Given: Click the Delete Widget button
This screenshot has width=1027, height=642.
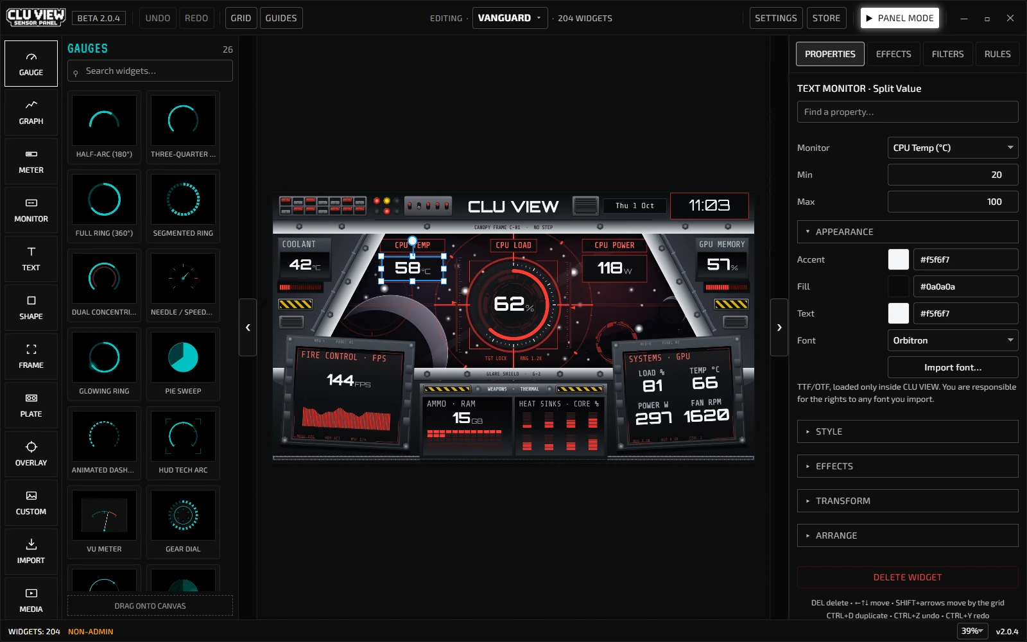Looking at the screenshot, I should click(x=908, y=577).
